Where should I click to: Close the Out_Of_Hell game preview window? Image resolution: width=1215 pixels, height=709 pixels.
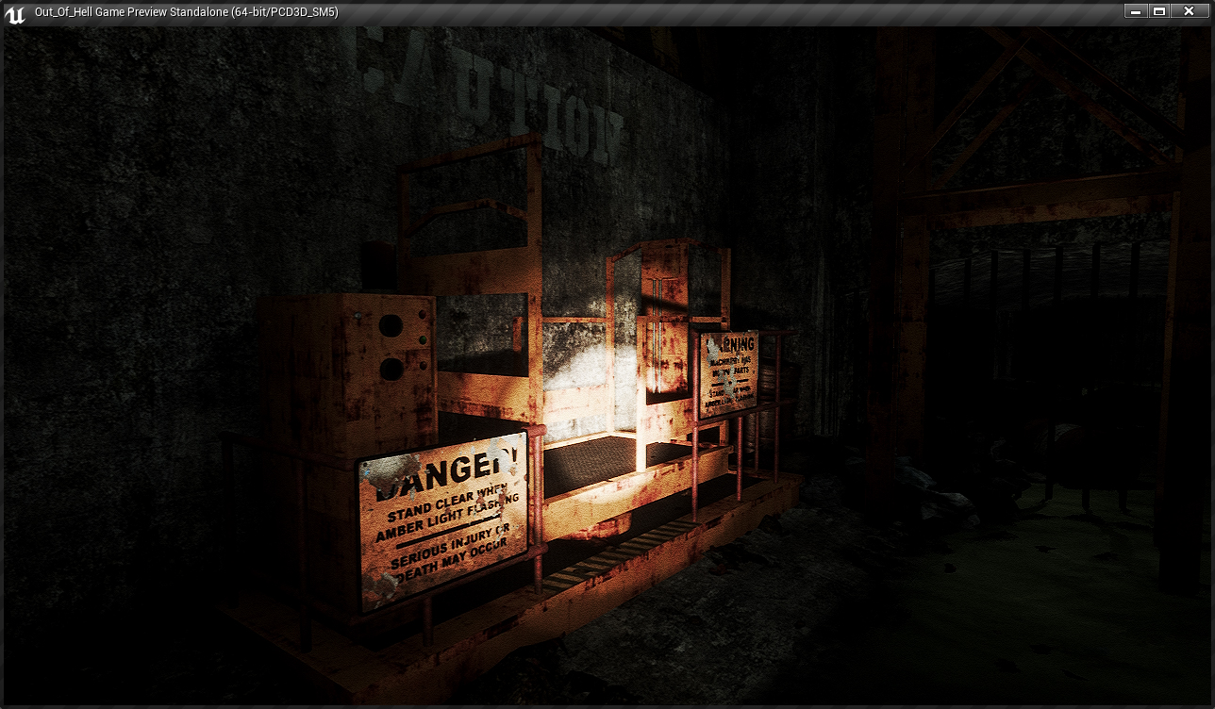coord(1189,11)
